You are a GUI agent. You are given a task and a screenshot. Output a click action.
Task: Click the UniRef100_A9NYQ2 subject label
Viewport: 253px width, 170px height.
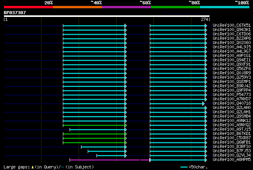[232, 125]
